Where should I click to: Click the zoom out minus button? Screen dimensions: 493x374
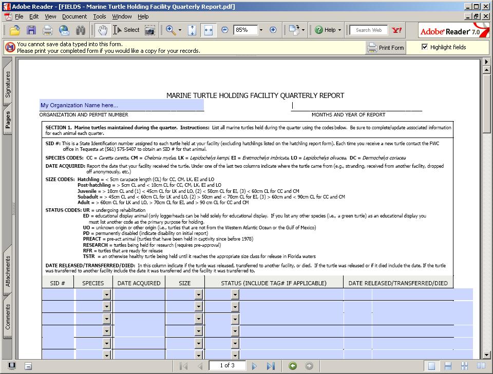pyautogui.click(x=224, y=30)
